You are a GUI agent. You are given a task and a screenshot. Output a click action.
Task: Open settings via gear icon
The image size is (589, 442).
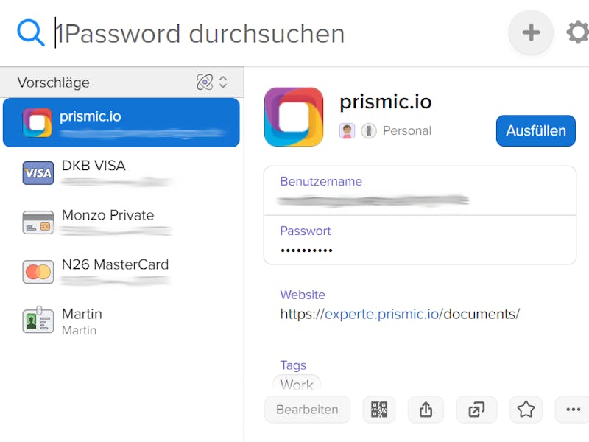click(x=578, y=32)
